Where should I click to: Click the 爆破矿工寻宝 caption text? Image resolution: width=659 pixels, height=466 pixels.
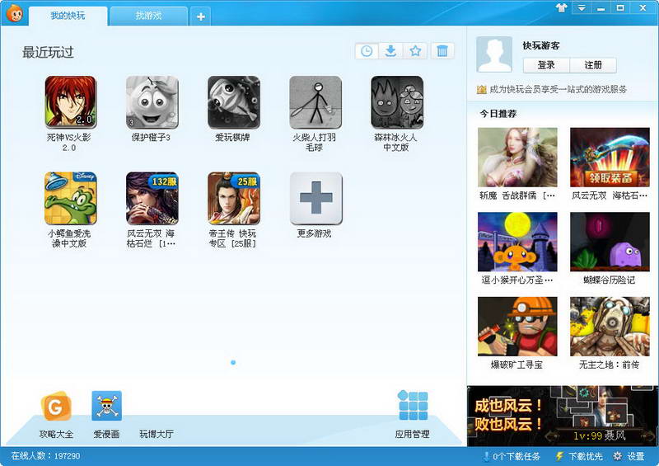pos(516,365)
